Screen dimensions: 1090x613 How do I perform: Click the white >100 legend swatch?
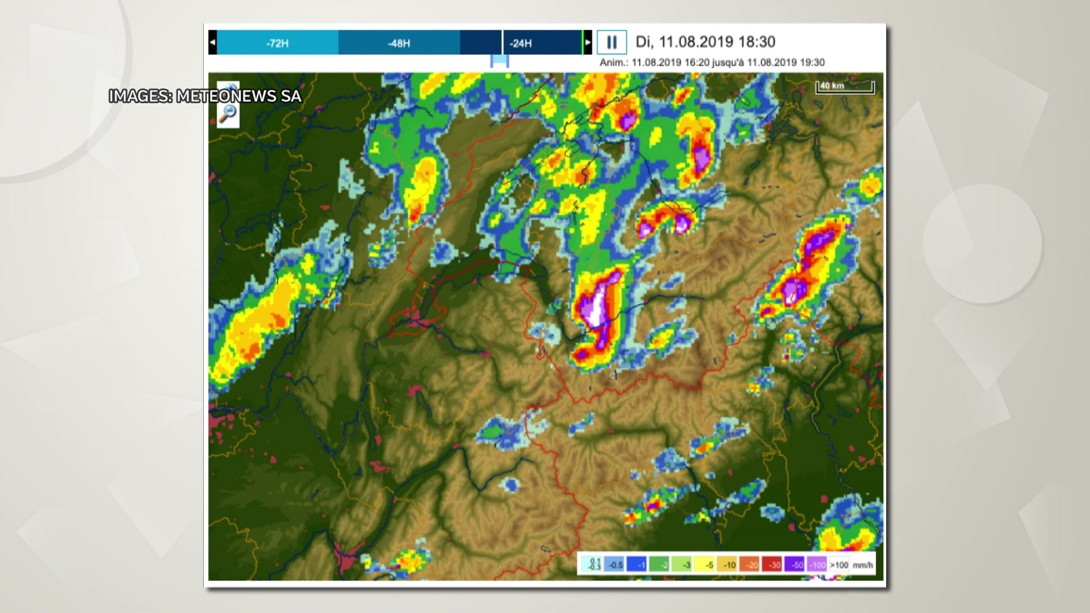(839, 564)
